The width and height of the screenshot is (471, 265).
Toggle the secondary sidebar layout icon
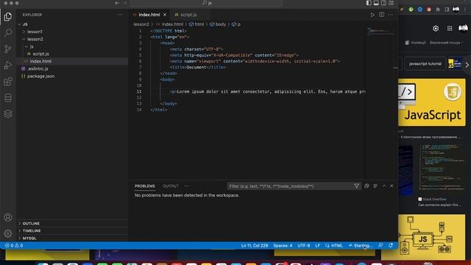pos(383,3)
